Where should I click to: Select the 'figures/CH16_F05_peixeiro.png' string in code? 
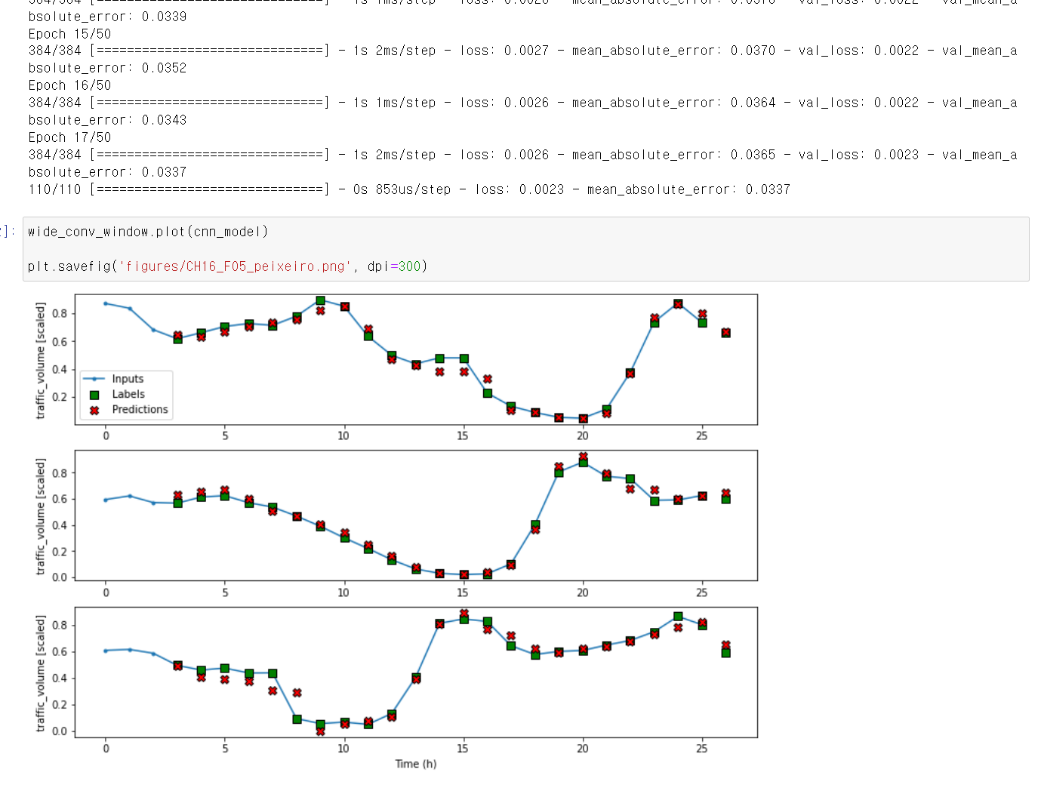[235, 266]
